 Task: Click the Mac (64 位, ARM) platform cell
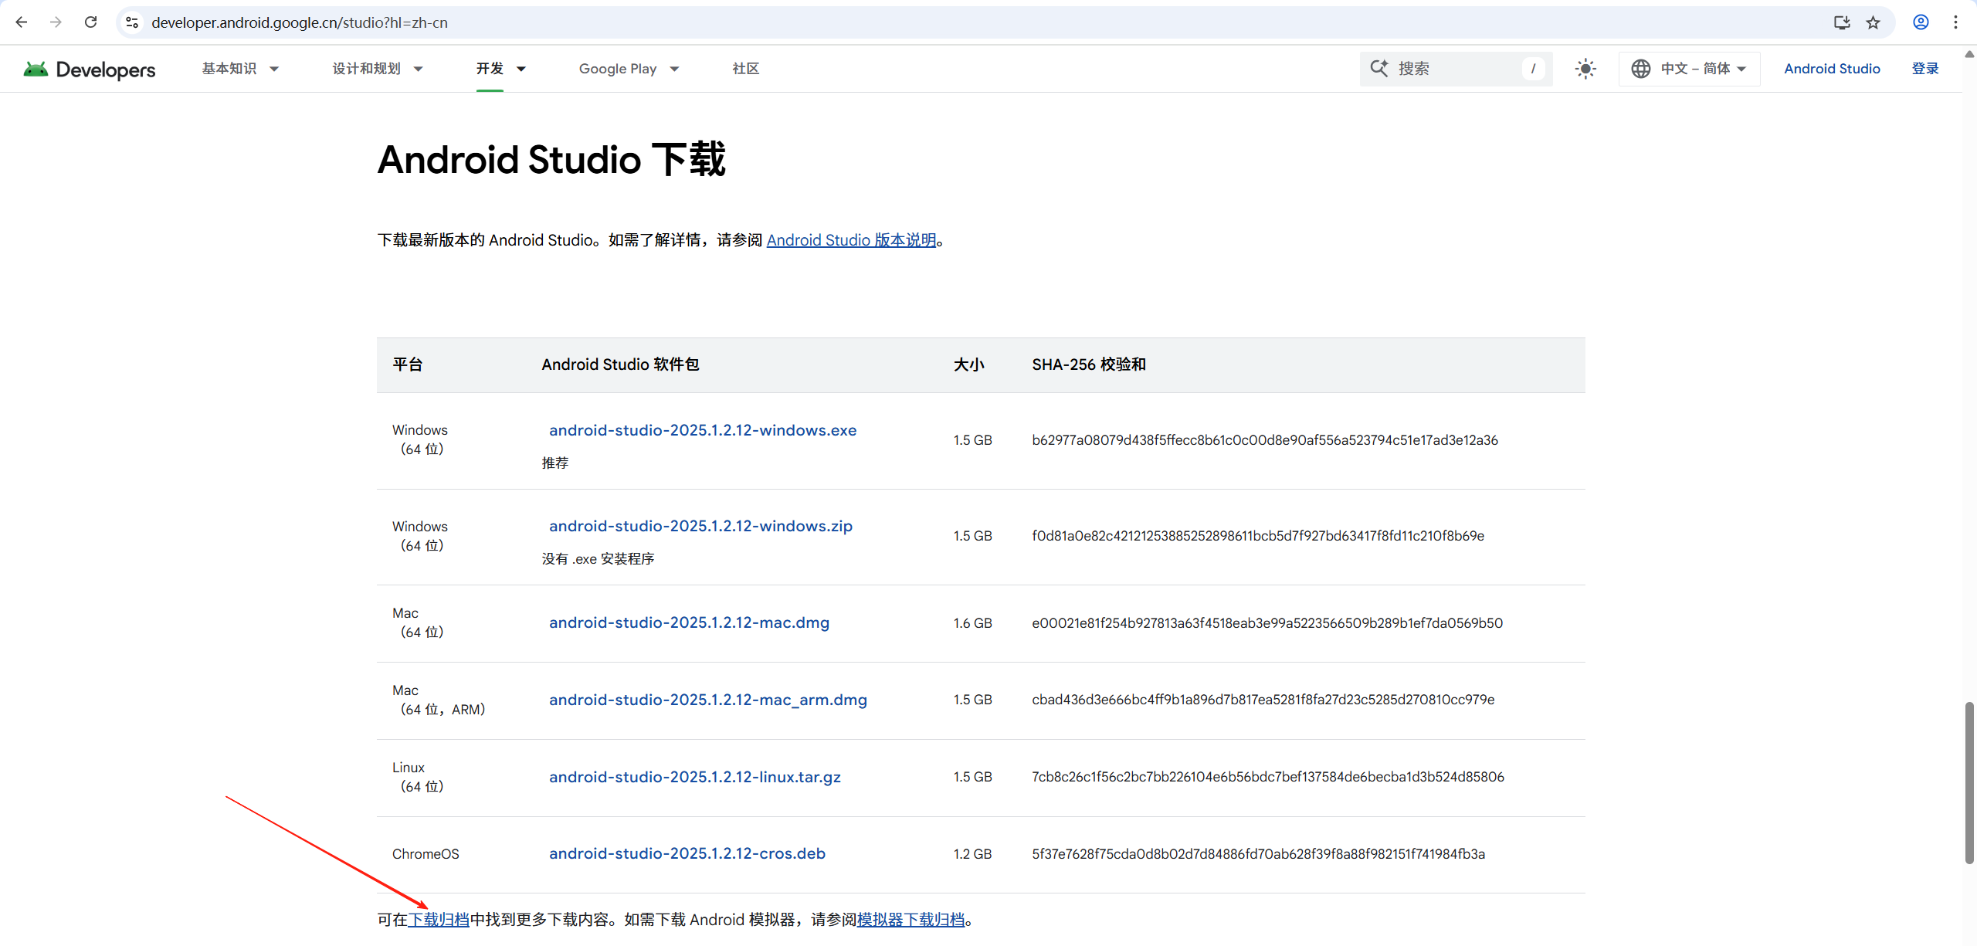click(439, 700)
